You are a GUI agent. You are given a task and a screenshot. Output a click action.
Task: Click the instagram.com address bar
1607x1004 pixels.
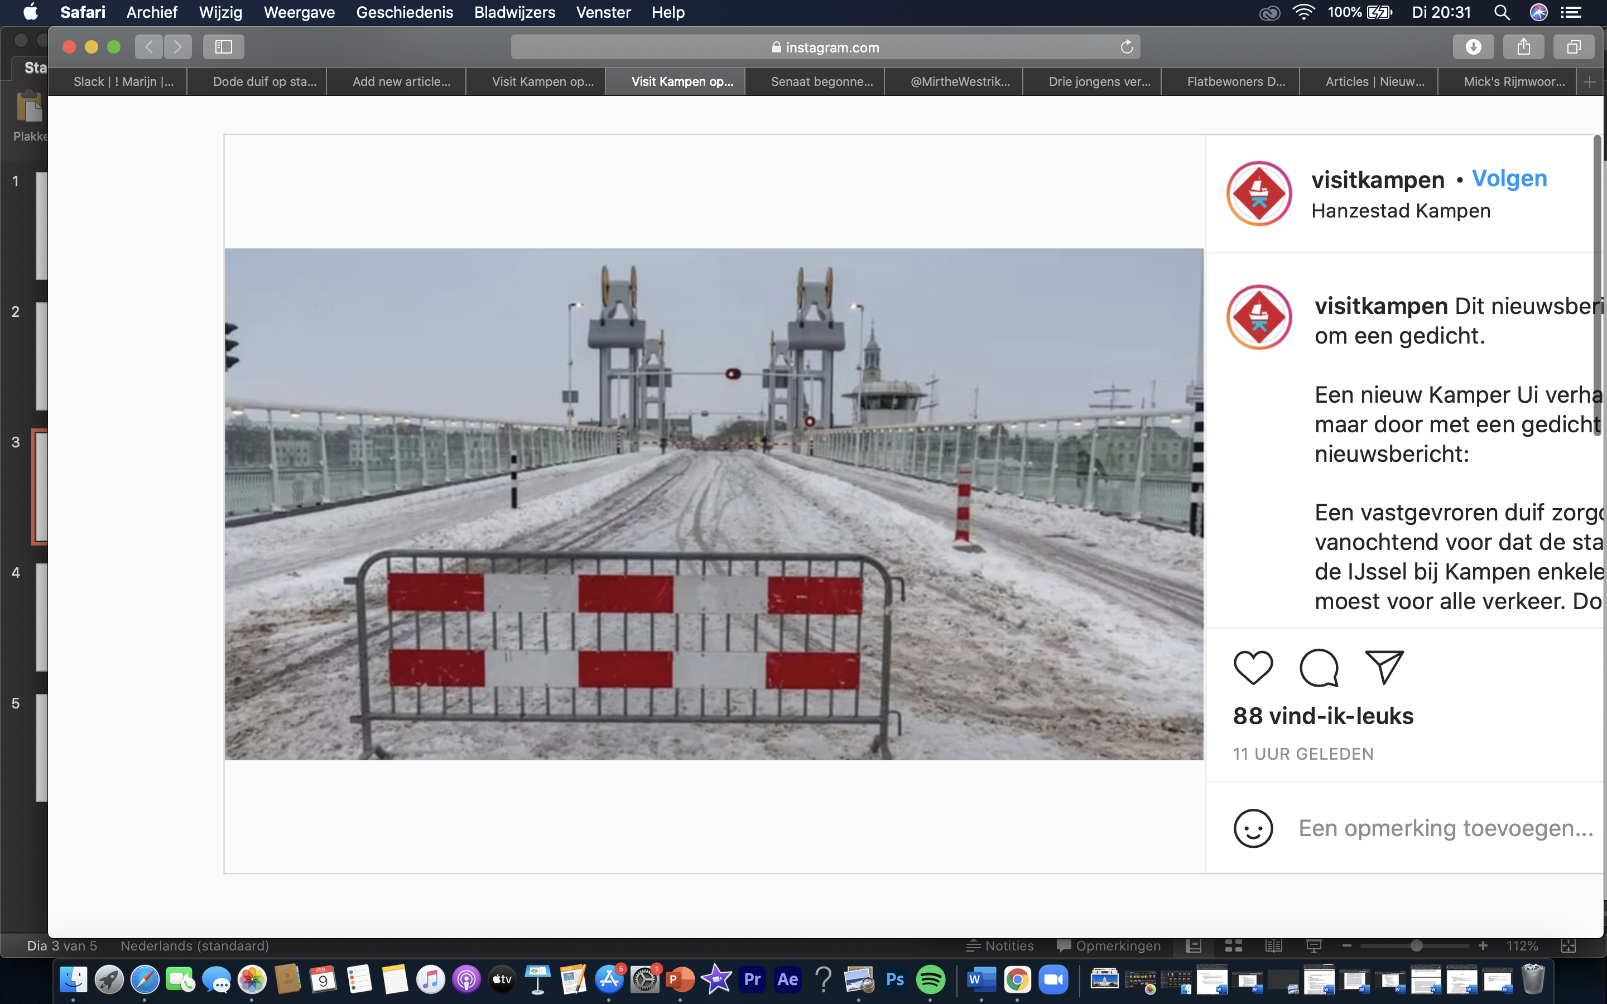tap(824, 47)
